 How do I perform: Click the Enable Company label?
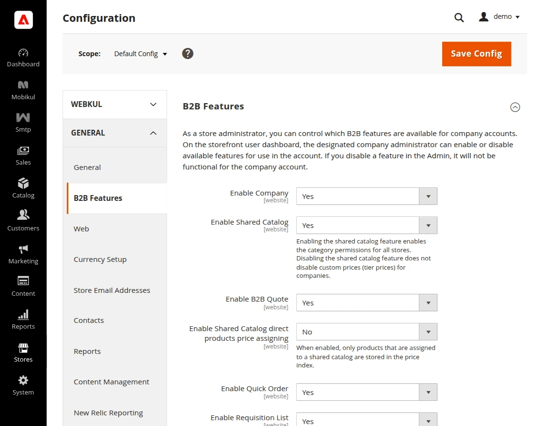pos(259,193)
